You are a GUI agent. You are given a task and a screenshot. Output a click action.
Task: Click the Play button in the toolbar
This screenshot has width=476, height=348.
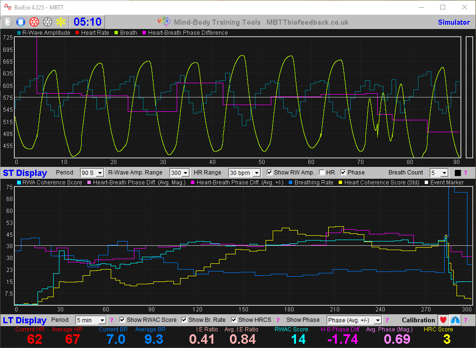(8, 21)
